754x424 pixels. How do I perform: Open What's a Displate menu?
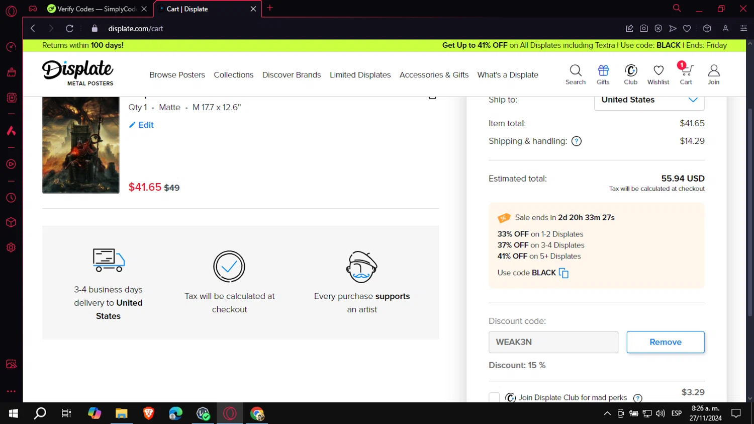tap(508, 75)
